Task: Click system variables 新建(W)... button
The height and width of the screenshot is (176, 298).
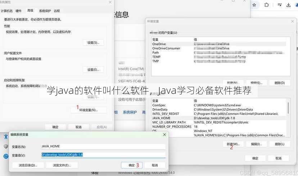Action: coord(233,144)
